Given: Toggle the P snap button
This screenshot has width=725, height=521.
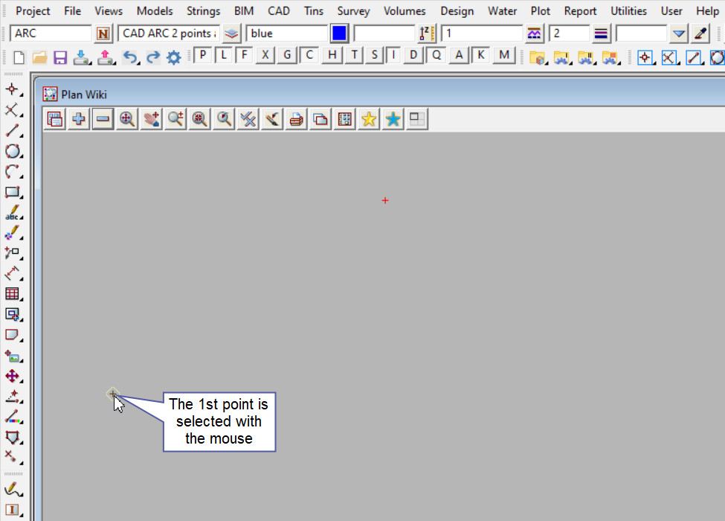Looking at the screenshot, I should click(x=203, y=55).
